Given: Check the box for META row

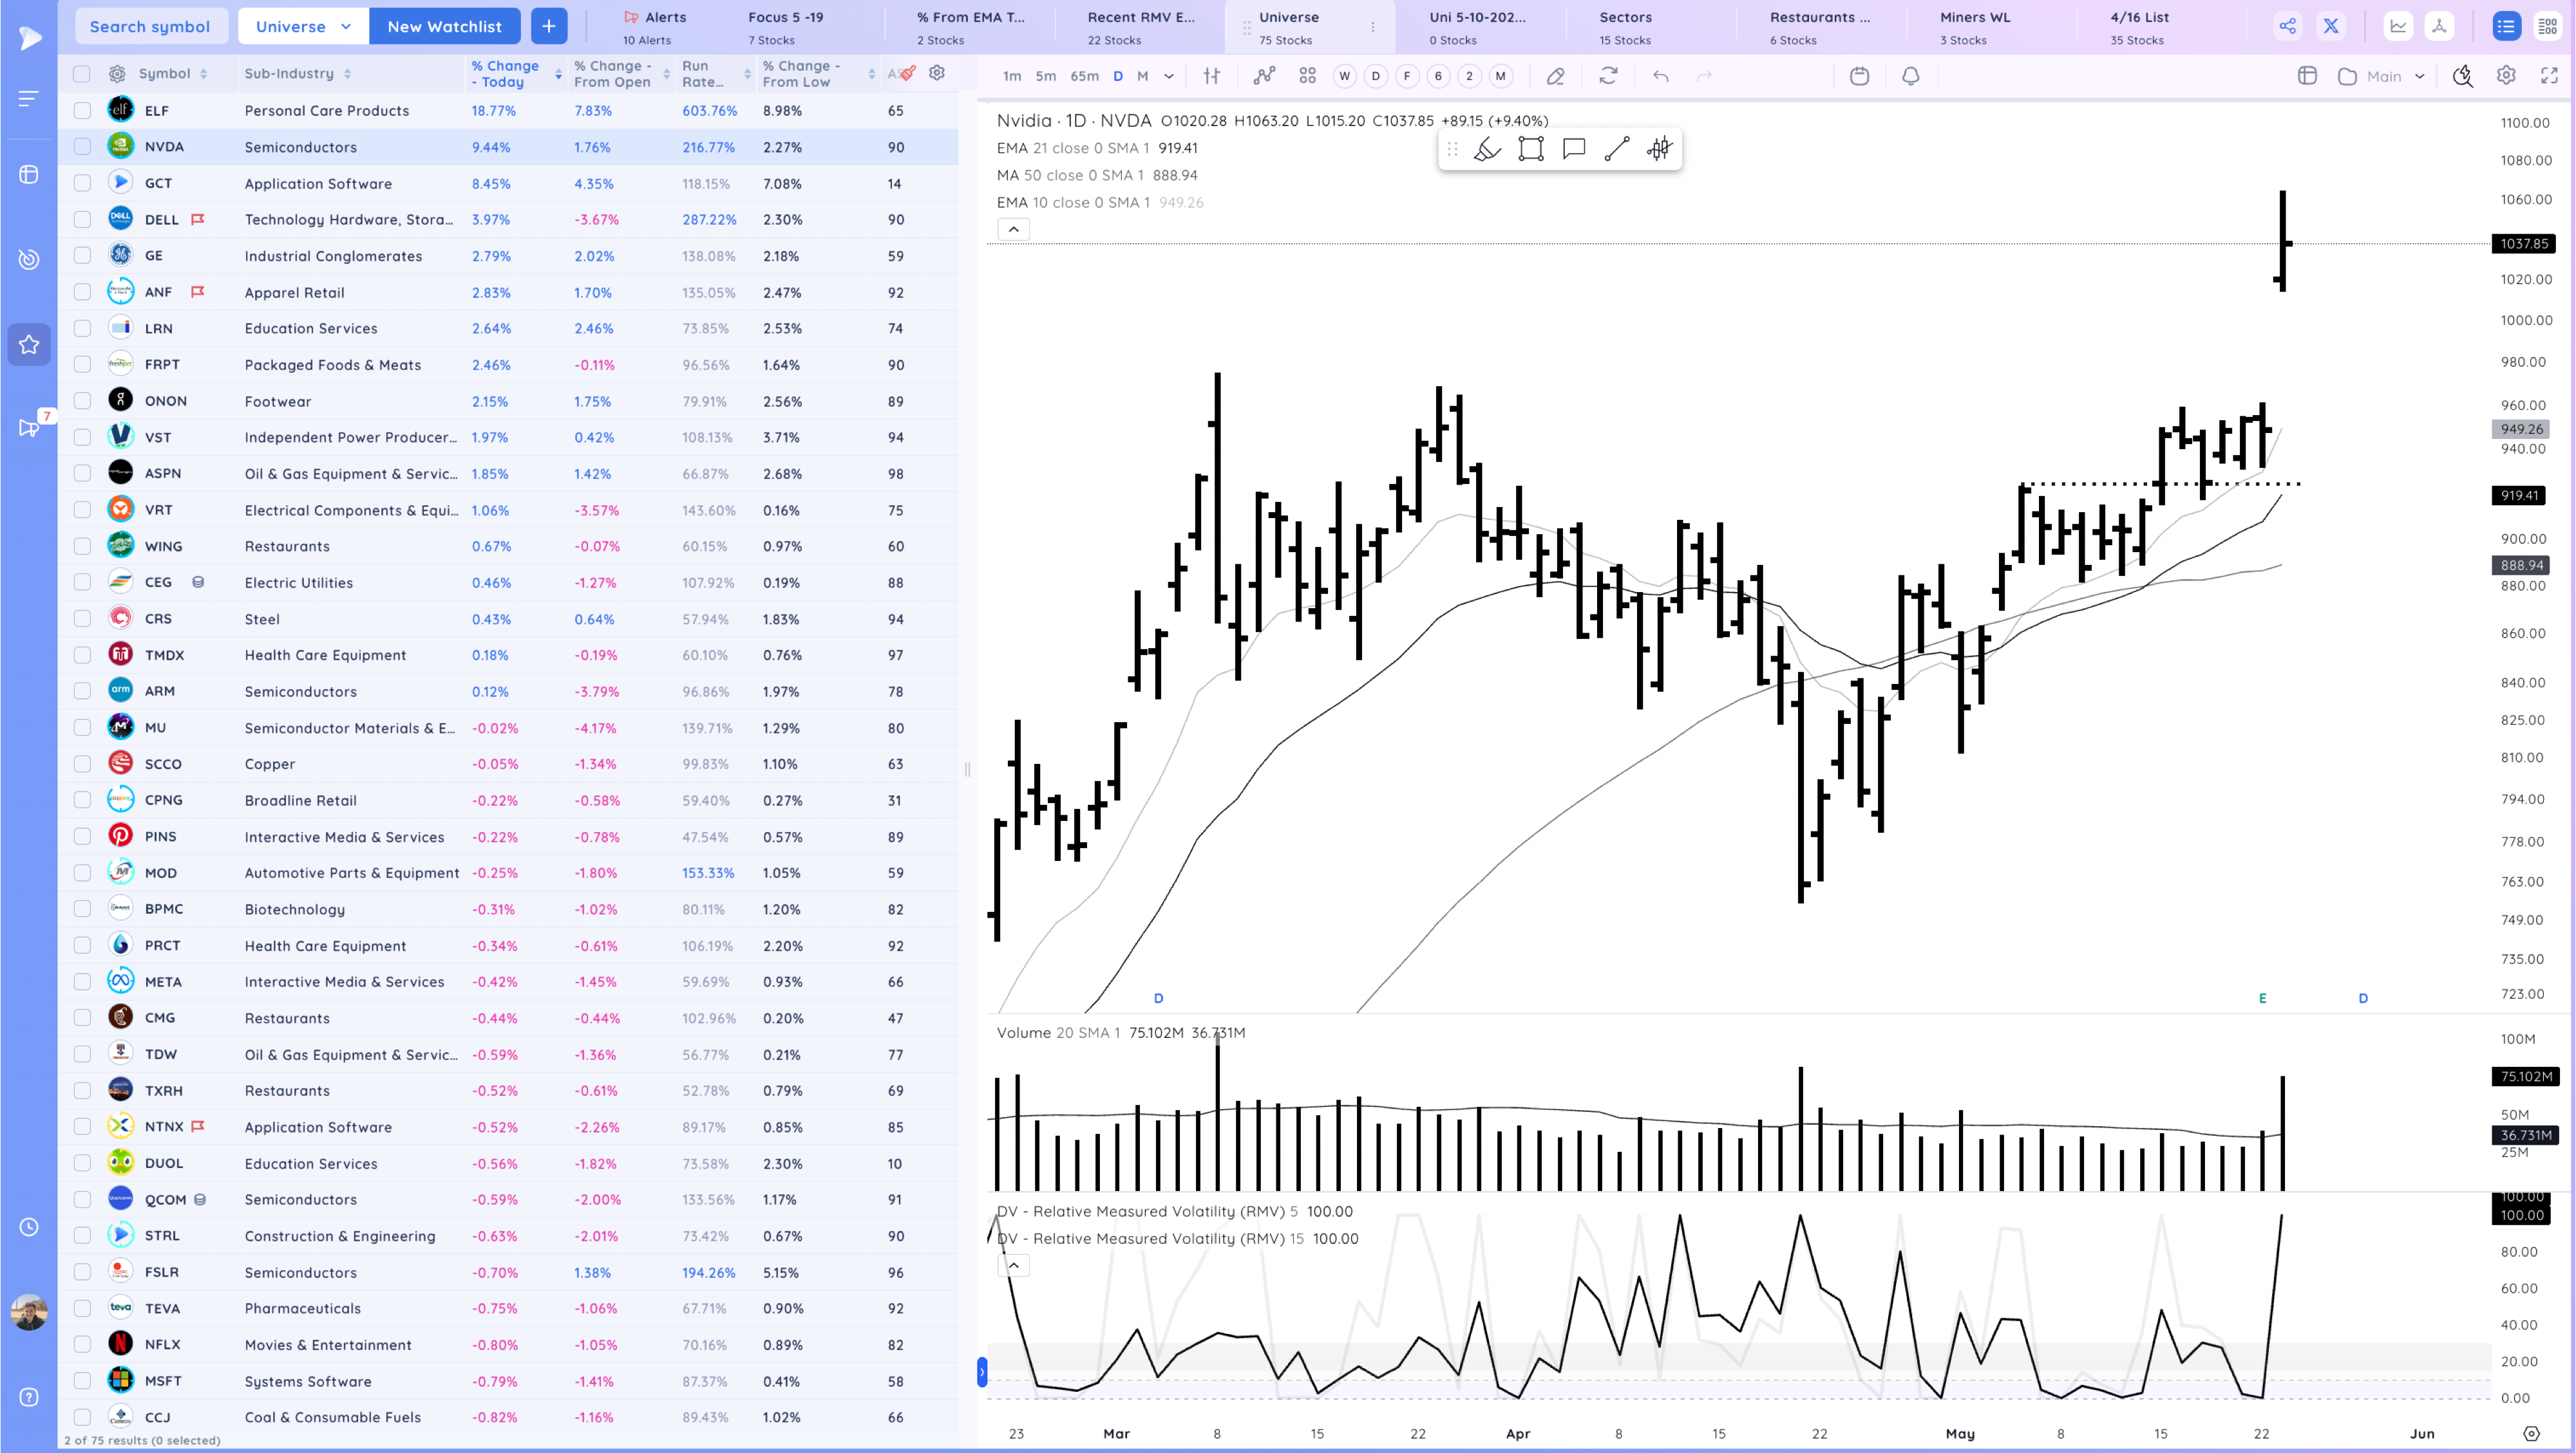Looking at the screenshot, I should (x=82, y=983).
